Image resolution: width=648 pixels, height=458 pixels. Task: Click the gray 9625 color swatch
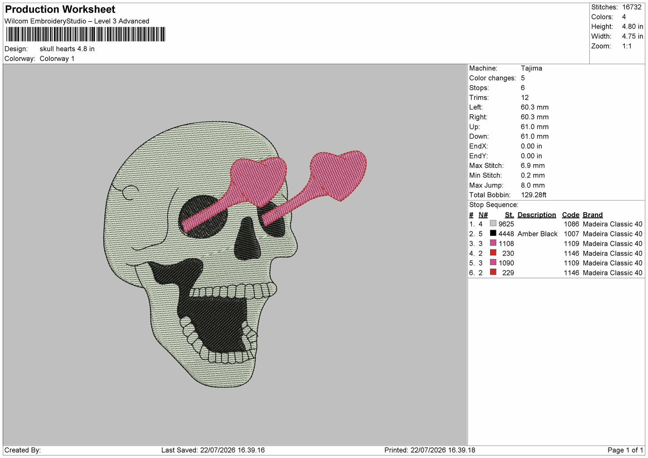(x=493, y=223)
